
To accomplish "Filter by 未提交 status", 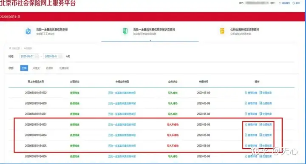I will (36, 68).
